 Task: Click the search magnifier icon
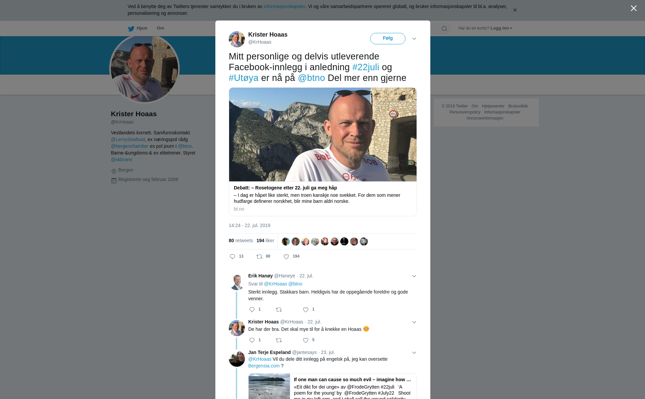[x=444, y=29]
